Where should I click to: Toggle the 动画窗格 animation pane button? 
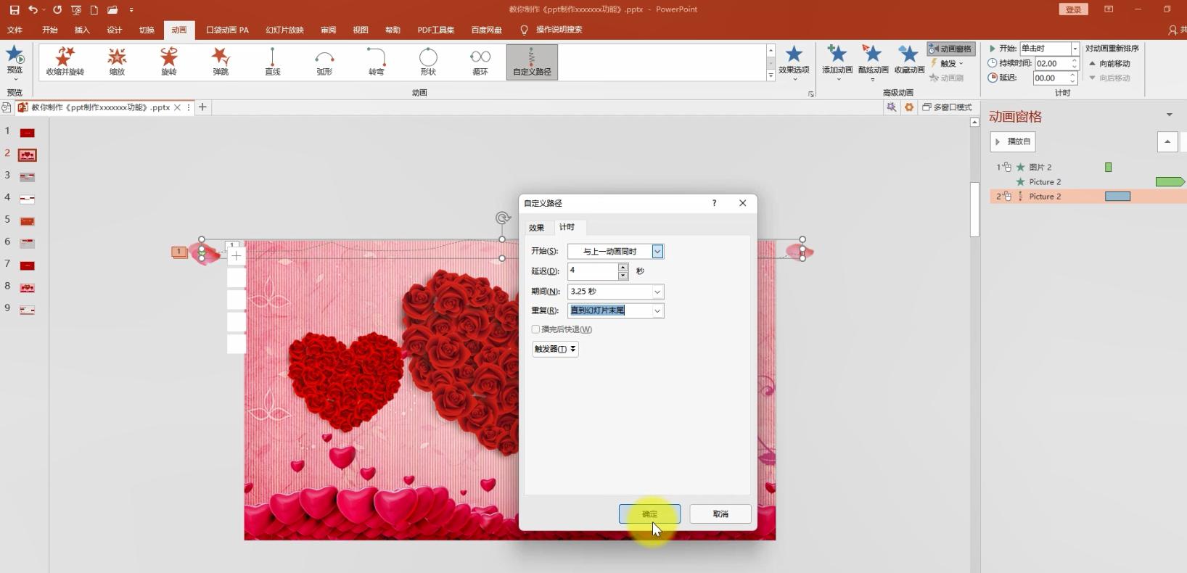coord(950,49)
